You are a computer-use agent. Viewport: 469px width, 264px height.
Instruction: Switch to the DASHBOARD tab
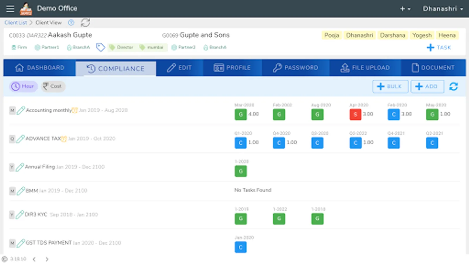[x=40, y=68]
